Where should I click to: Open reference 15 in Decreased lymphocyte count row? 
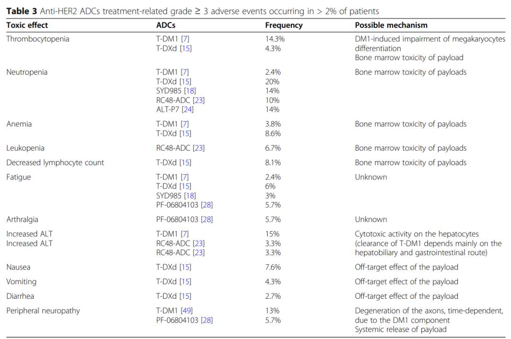pos(185,162)
